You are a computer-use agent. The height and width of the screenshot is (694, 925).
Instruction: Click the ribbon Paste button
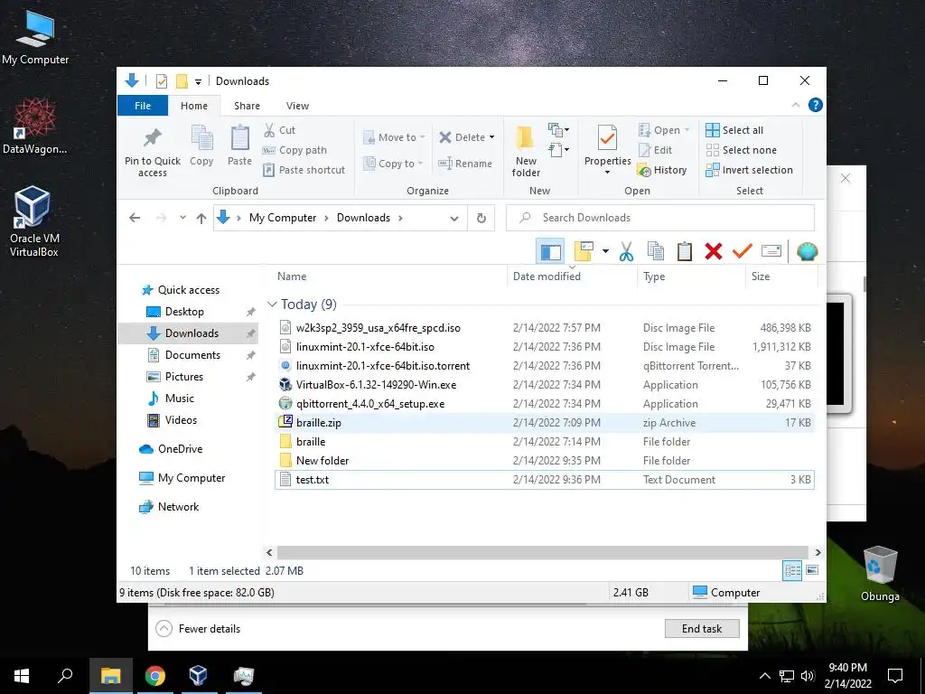[x=239, y=145]
